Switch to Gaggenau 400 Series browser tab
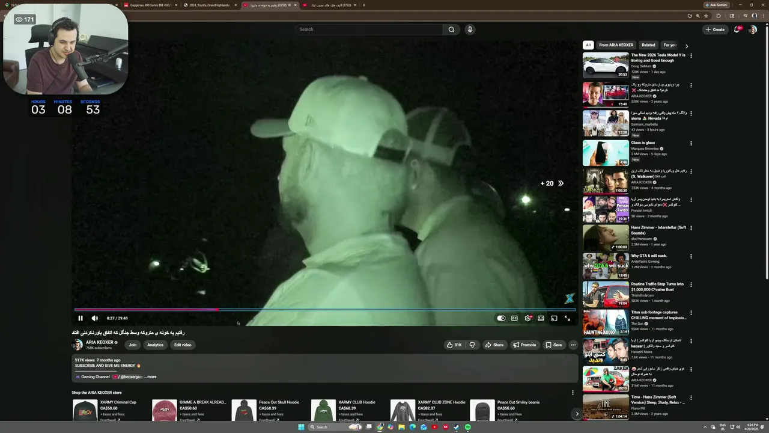 pyautogui.click(x=150, y=5)
